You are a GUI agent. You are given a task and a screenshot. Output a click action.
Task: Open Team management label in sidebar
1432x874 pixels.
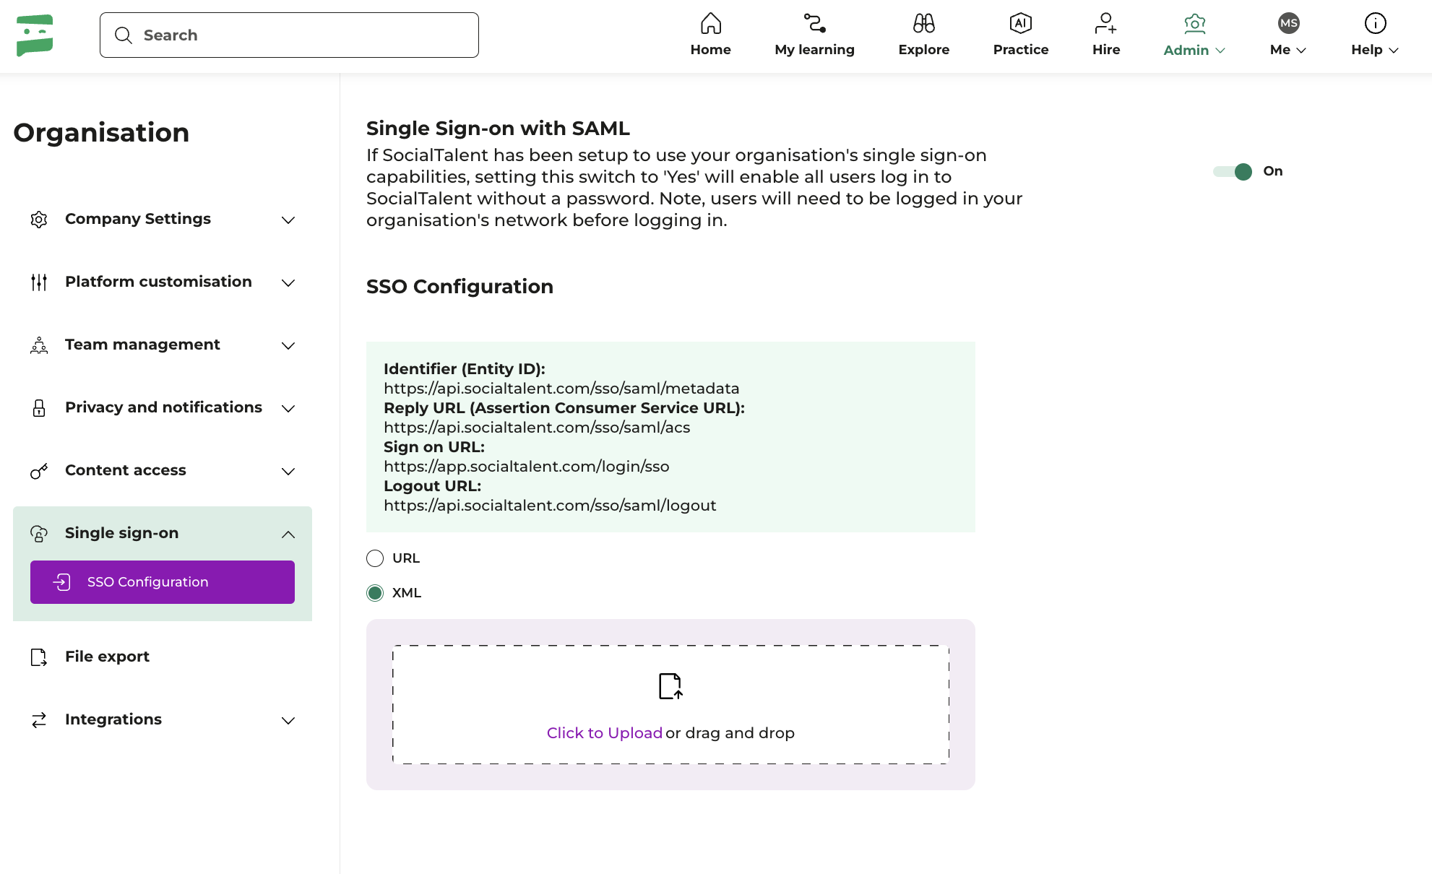click(142, 345)
